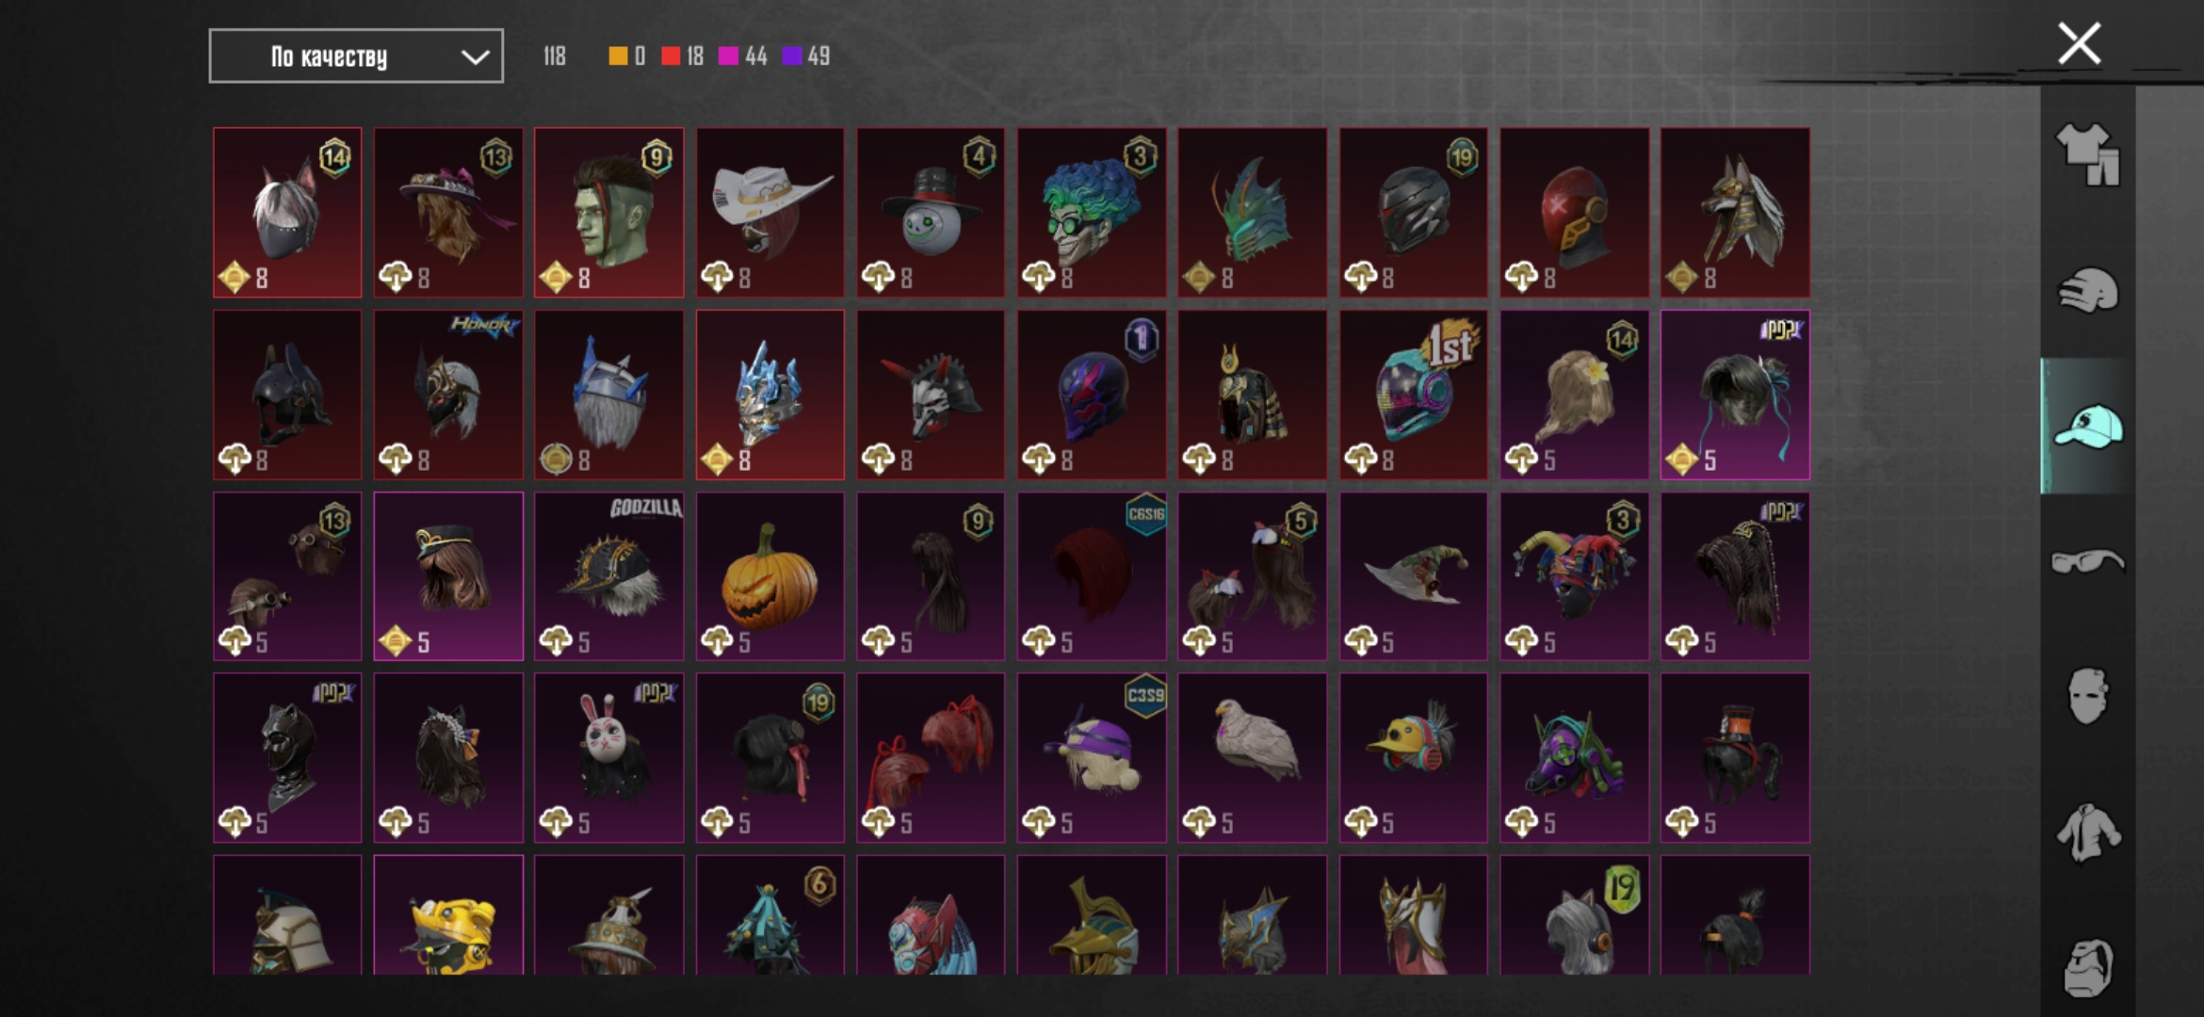Select the cap headwear category icon
This screenshot has width=2204, height=1017.
[x=2087, y=427]
